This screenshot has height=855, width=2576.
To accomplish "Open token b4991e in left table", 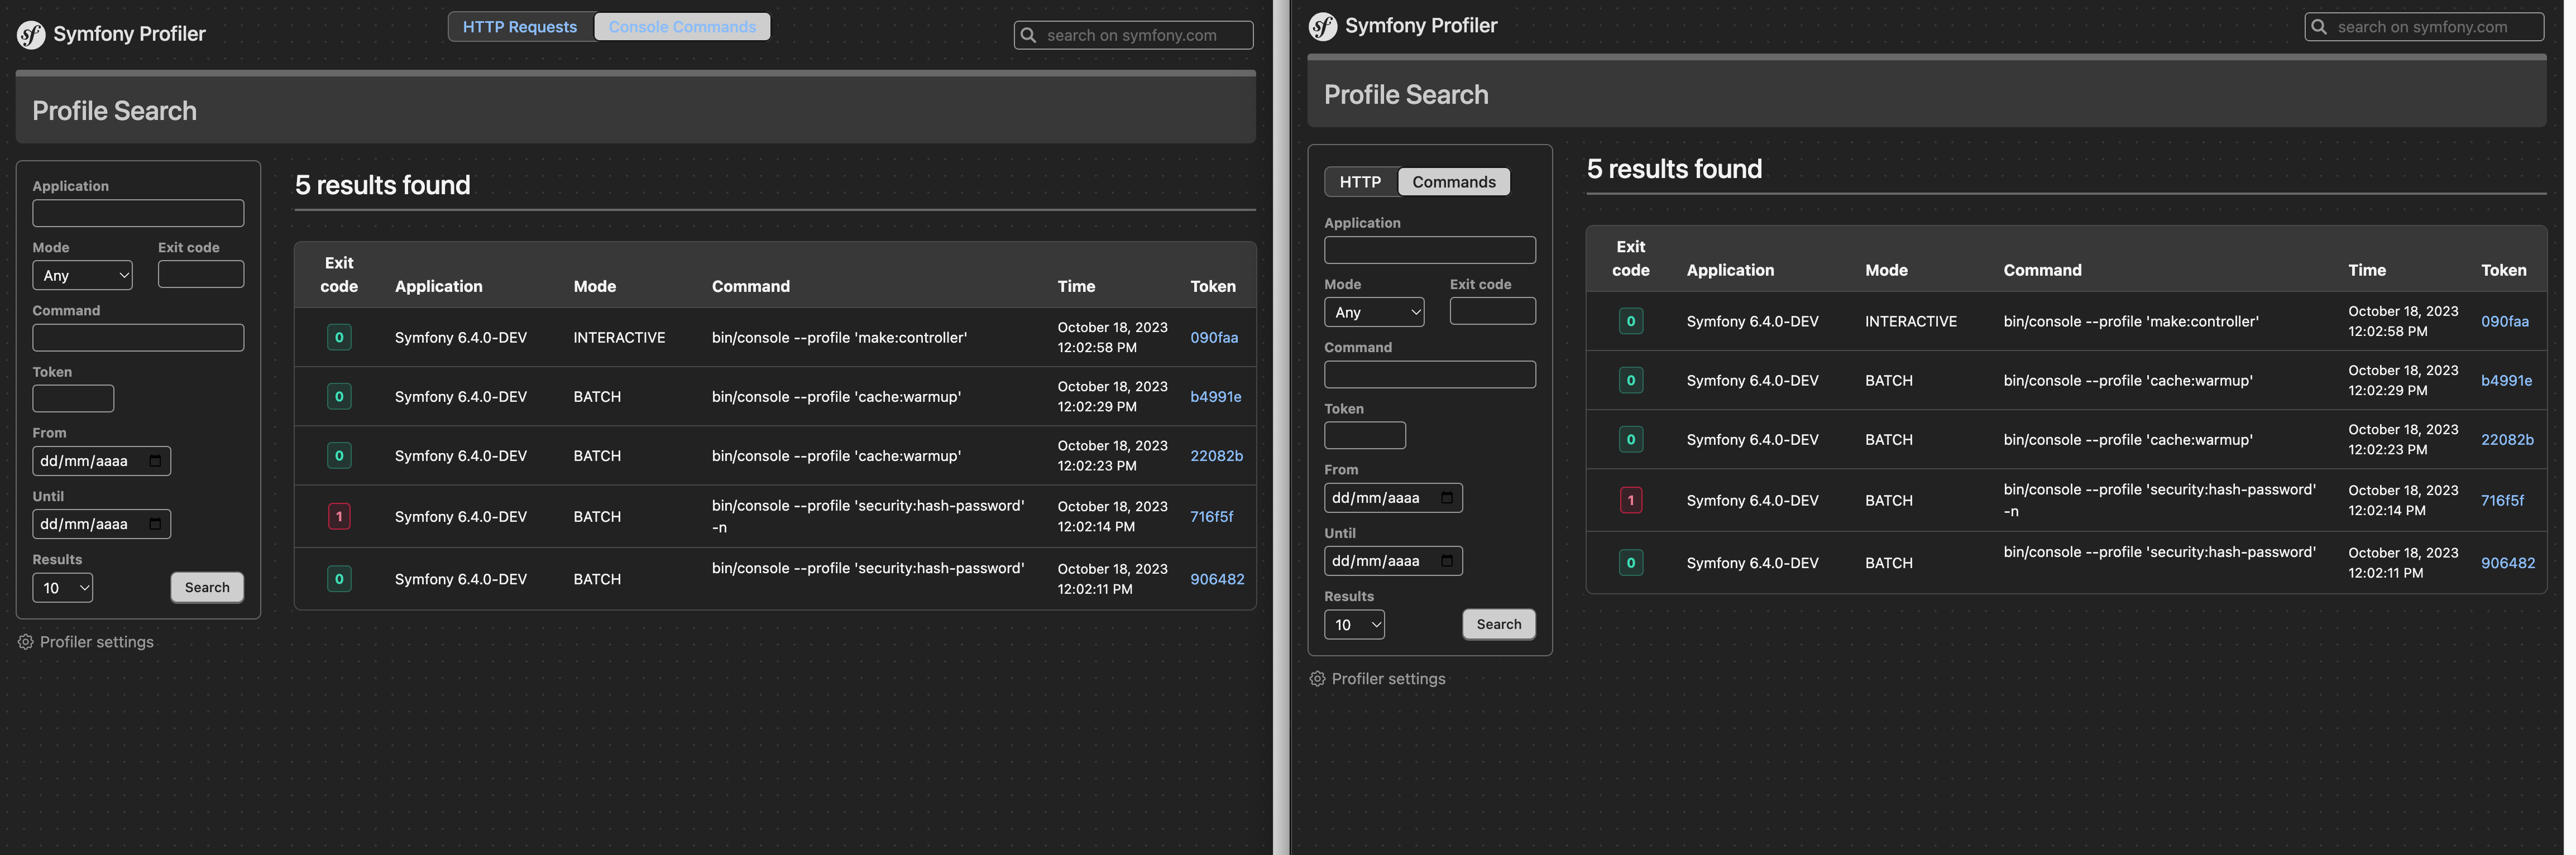I will pyautogui.click(x=1216, y=397).
